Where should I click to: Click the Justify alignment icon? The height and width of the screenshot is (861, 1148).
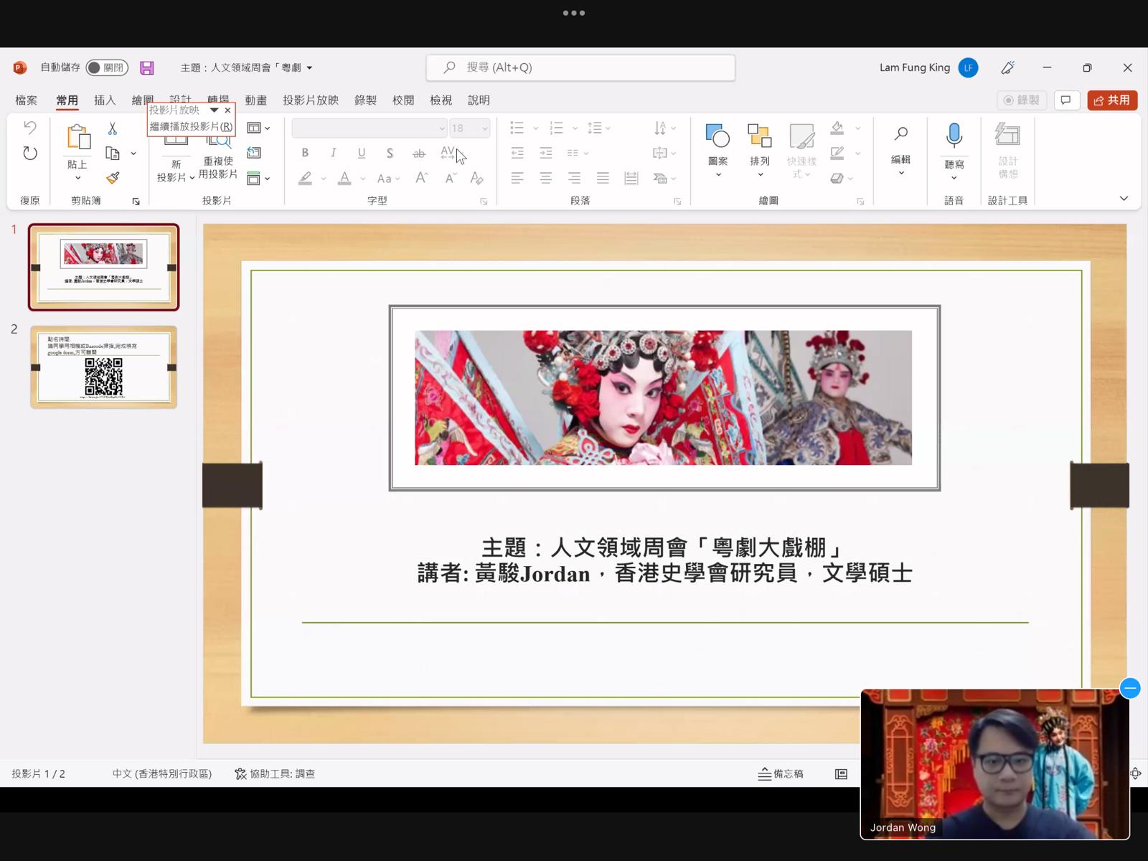[603, 178]
